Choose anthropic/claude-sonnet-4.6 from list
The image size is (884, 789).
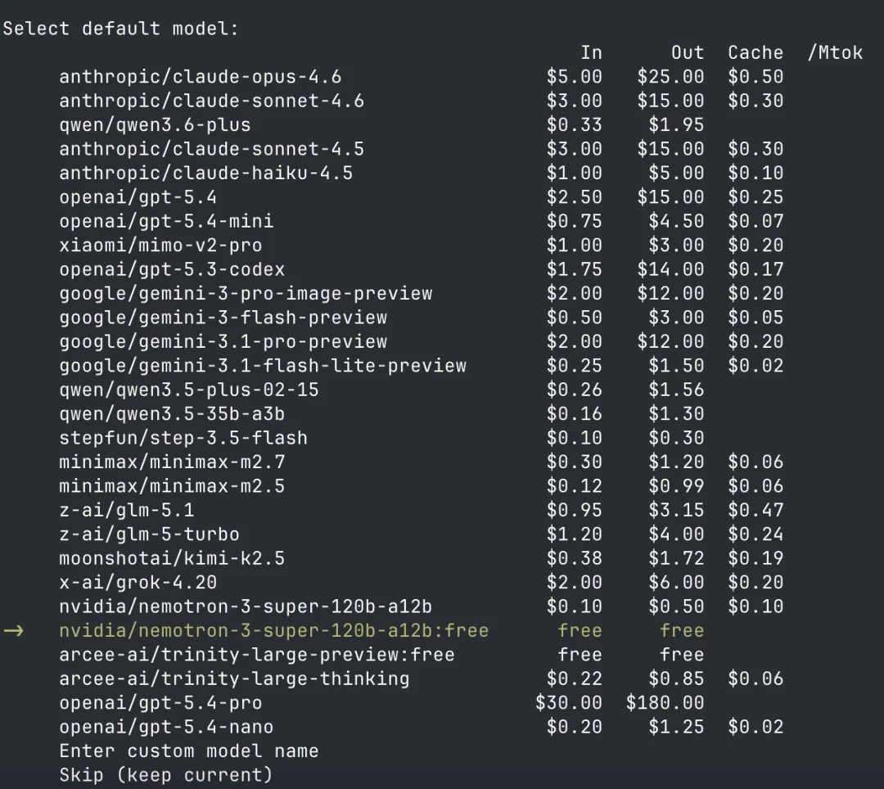(211, 101)
